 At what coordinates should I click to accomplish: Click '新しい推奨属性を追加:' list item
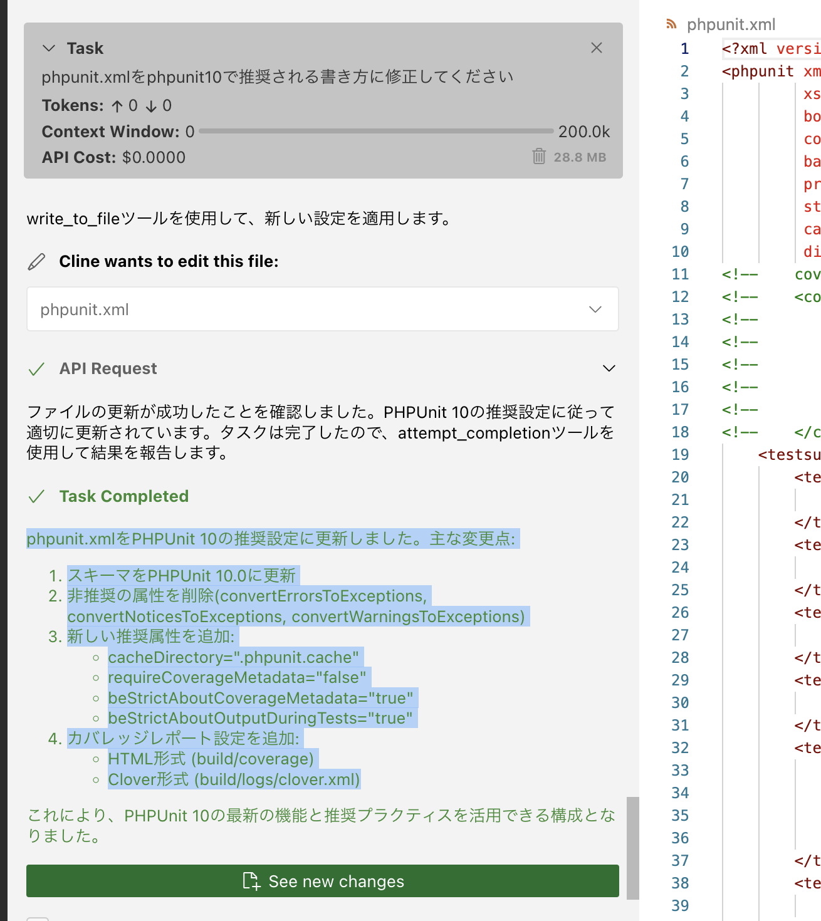tap(151, 637)
